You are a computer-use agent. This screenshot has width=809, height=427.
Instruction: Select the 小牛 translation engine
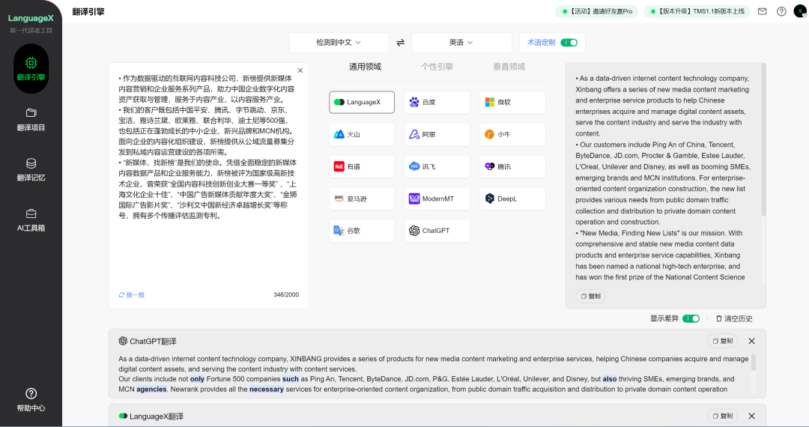click(512, 134)
